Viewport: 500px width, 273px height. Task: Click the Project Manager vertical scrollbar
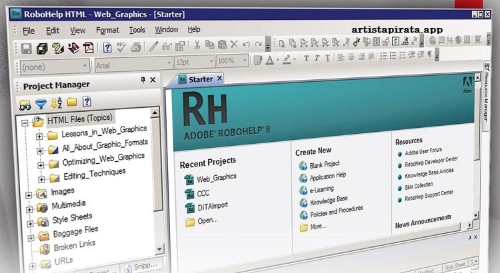(x=157, y=182)
